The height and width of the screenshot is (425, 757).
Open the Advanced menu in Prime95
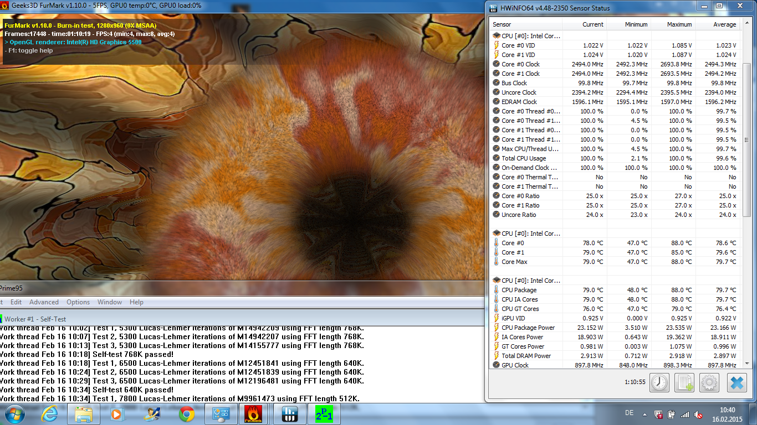44,302
